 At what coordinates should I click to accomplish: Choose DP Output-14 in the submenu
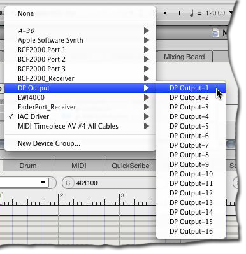click(191, 212)
